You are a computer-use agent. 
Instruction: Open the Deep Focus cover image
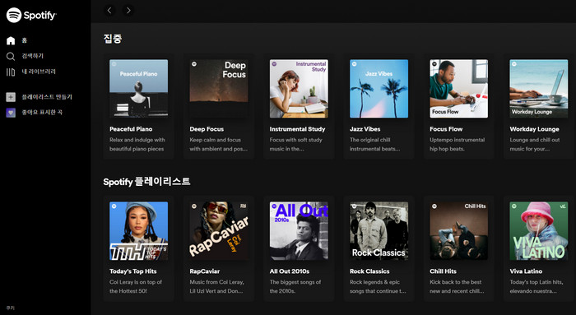[x=219, y=89]
